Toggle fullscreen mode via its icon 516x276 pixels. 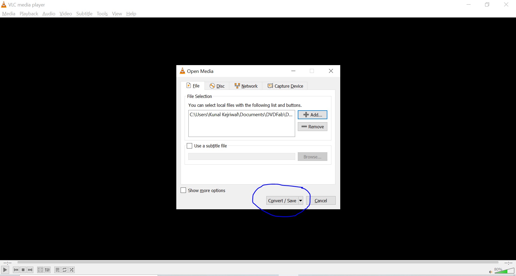pyautogui.click(x=40, y=270)
